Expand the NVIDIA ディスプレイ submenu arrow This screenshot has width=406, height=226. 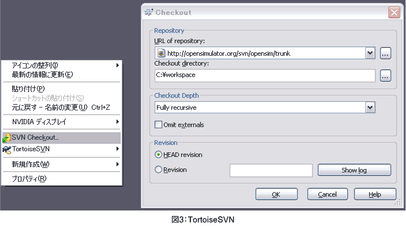click(118, 122)
